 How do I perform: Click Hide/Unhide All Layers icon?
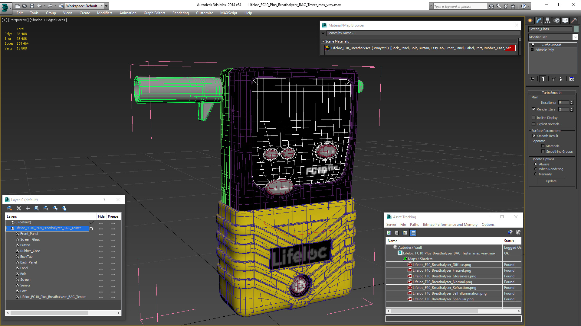55,208
